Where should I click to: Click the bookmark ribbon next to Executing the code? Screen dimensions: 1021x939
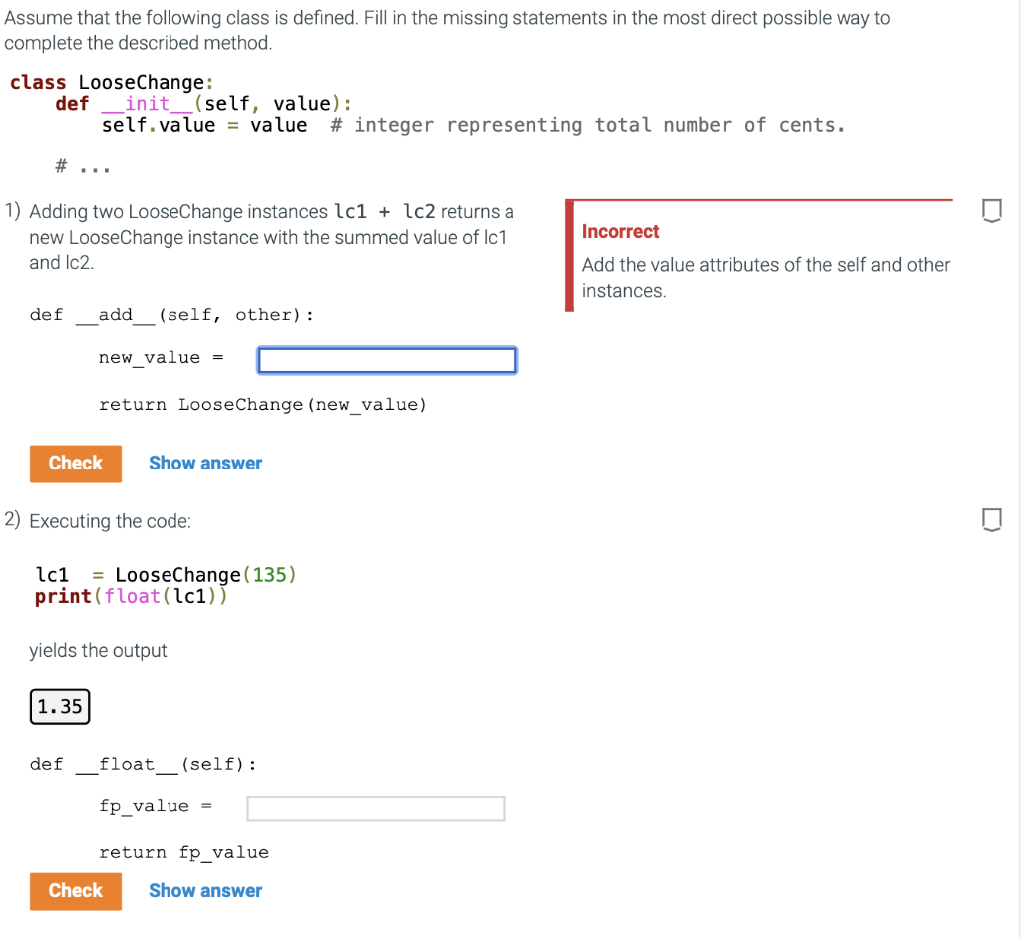coord(992,519)
